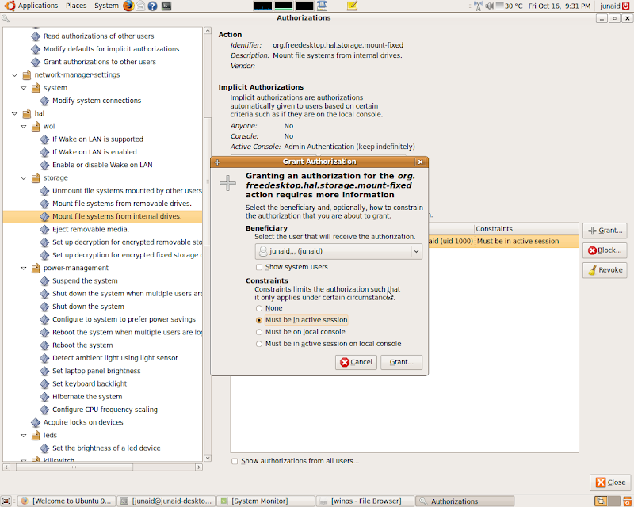The image size is (634, 507).
Task: Select Must be in active session
Action: click(x=259, y=320)
